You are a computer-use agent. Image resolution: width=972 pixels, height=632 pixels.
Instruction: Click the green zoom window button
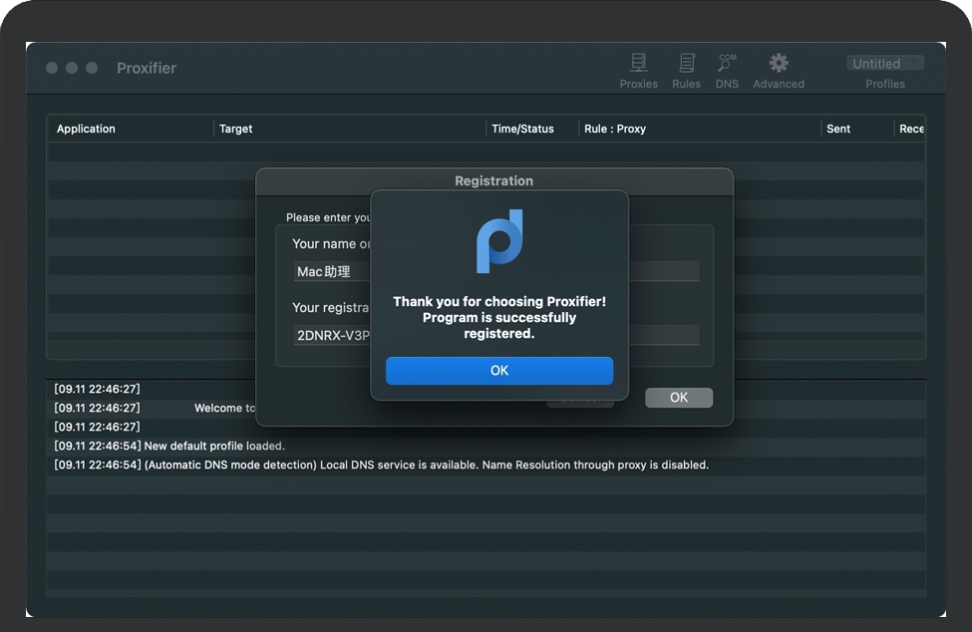pos(92,68)
